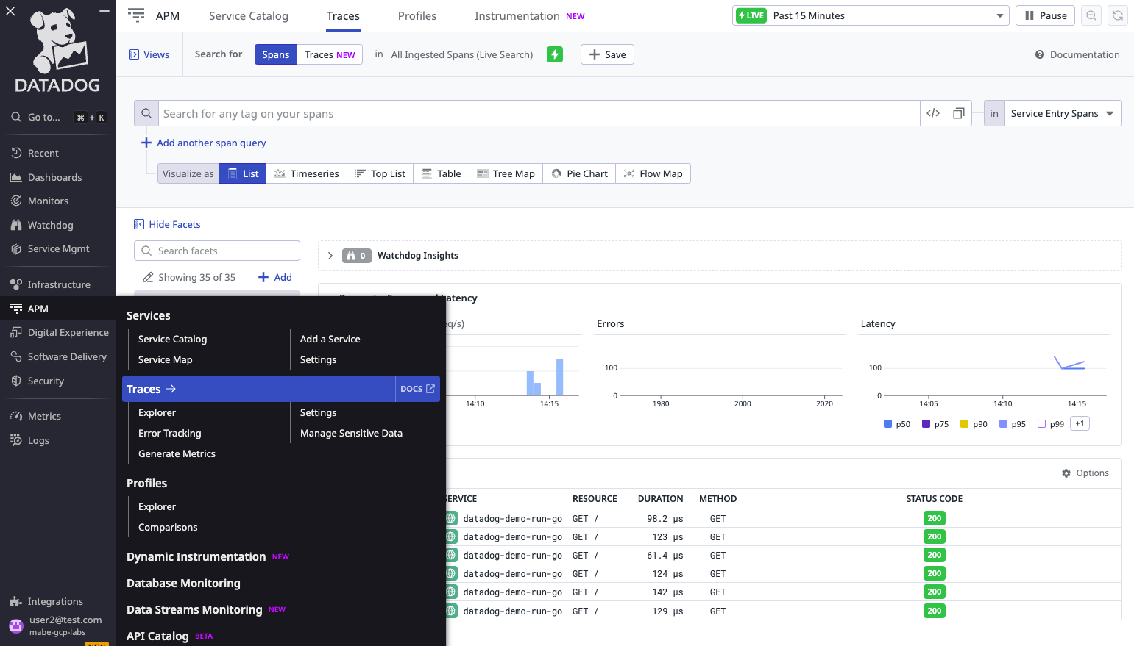Viewport: 1134px width, 646px height.
Task: Switch to the Service Catalog tab
Action: point(249,15)
